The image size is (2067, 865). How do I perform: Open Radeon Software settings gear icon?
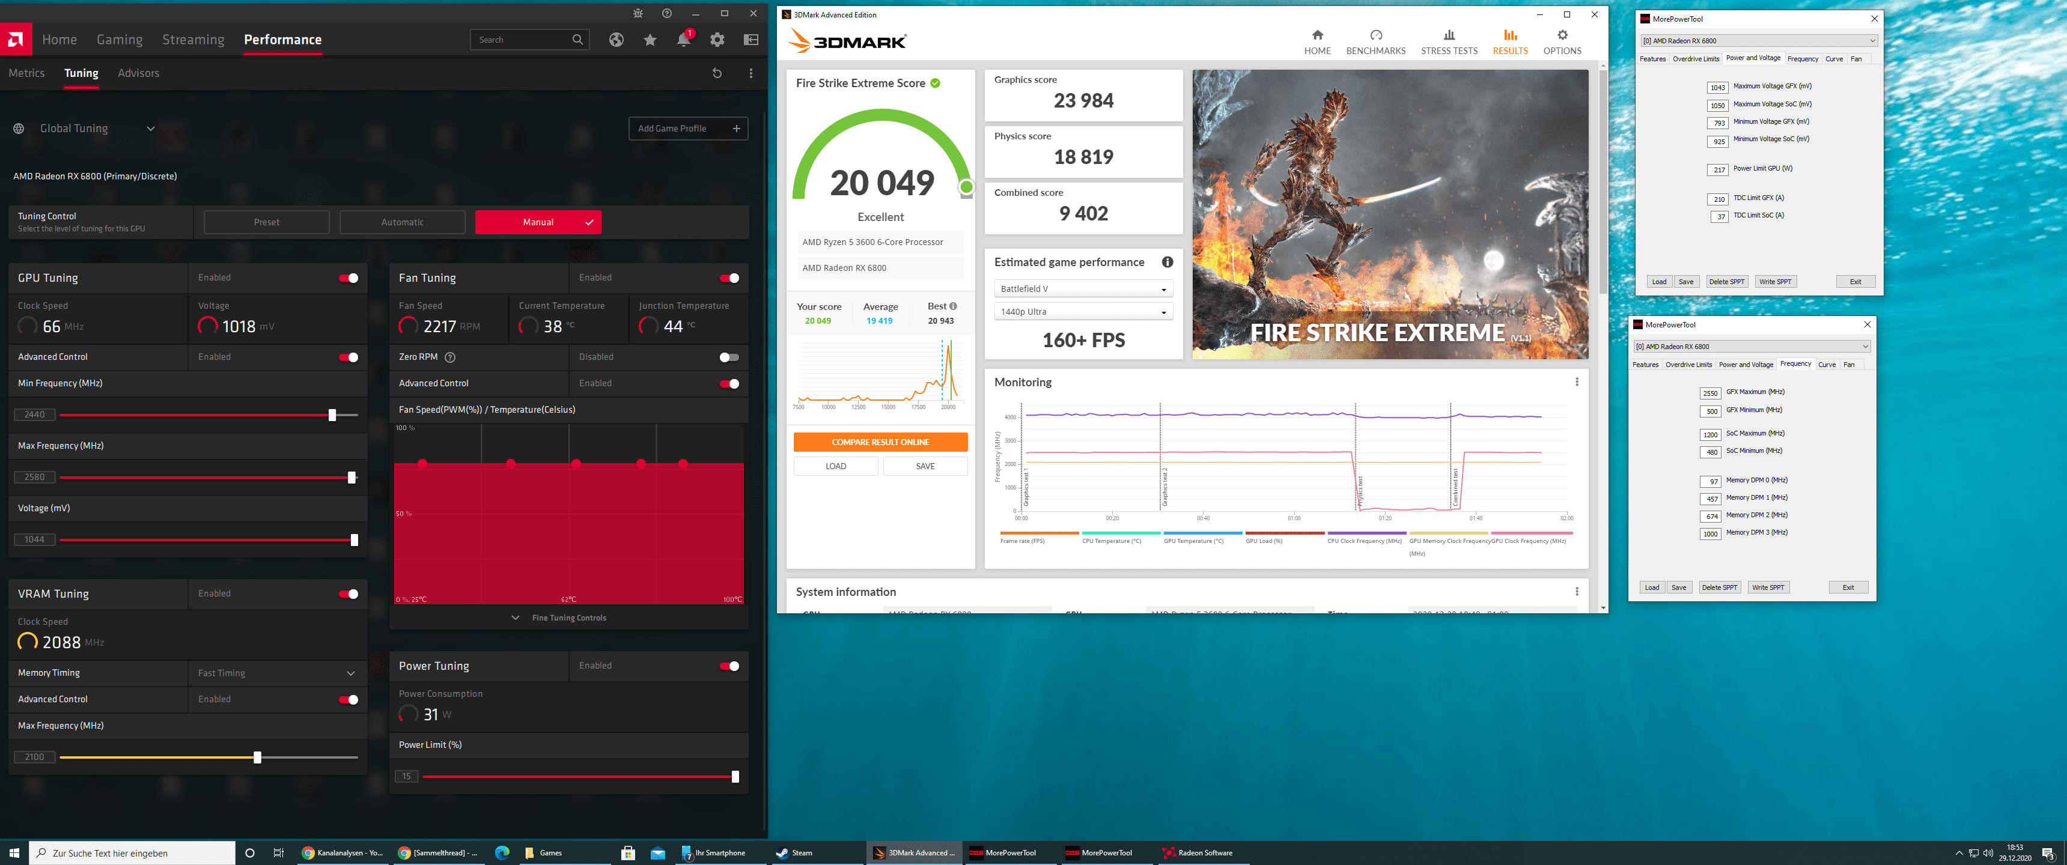tap(717, 39)
